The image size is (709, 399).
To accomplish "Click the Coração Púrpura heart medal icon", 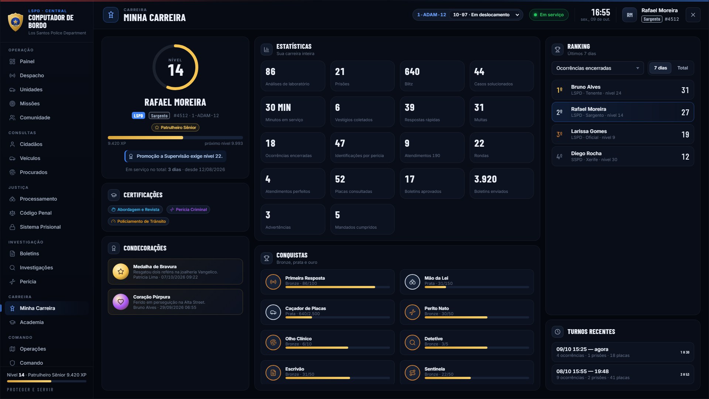I will (120, 302).
